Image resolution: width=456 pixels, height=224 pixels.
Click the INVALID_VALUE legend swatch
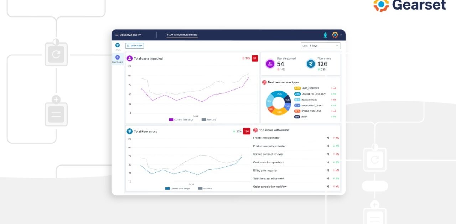point(297,100)
